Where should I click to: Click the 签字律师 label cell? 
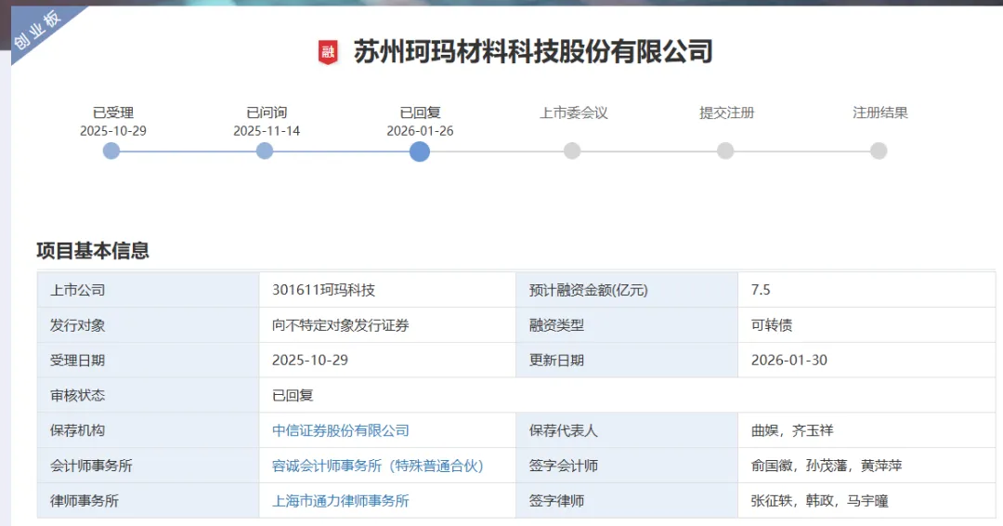pyautogui.click(x=626, y=501)
